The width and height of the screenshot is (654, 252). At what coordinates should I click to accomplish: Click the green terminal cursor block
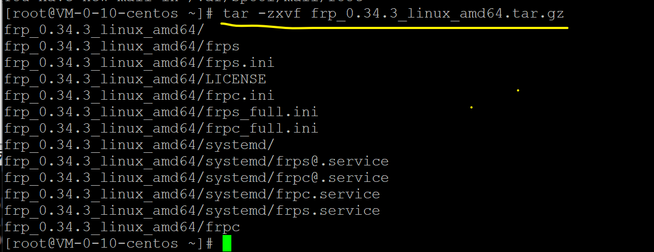pos(226,243)
